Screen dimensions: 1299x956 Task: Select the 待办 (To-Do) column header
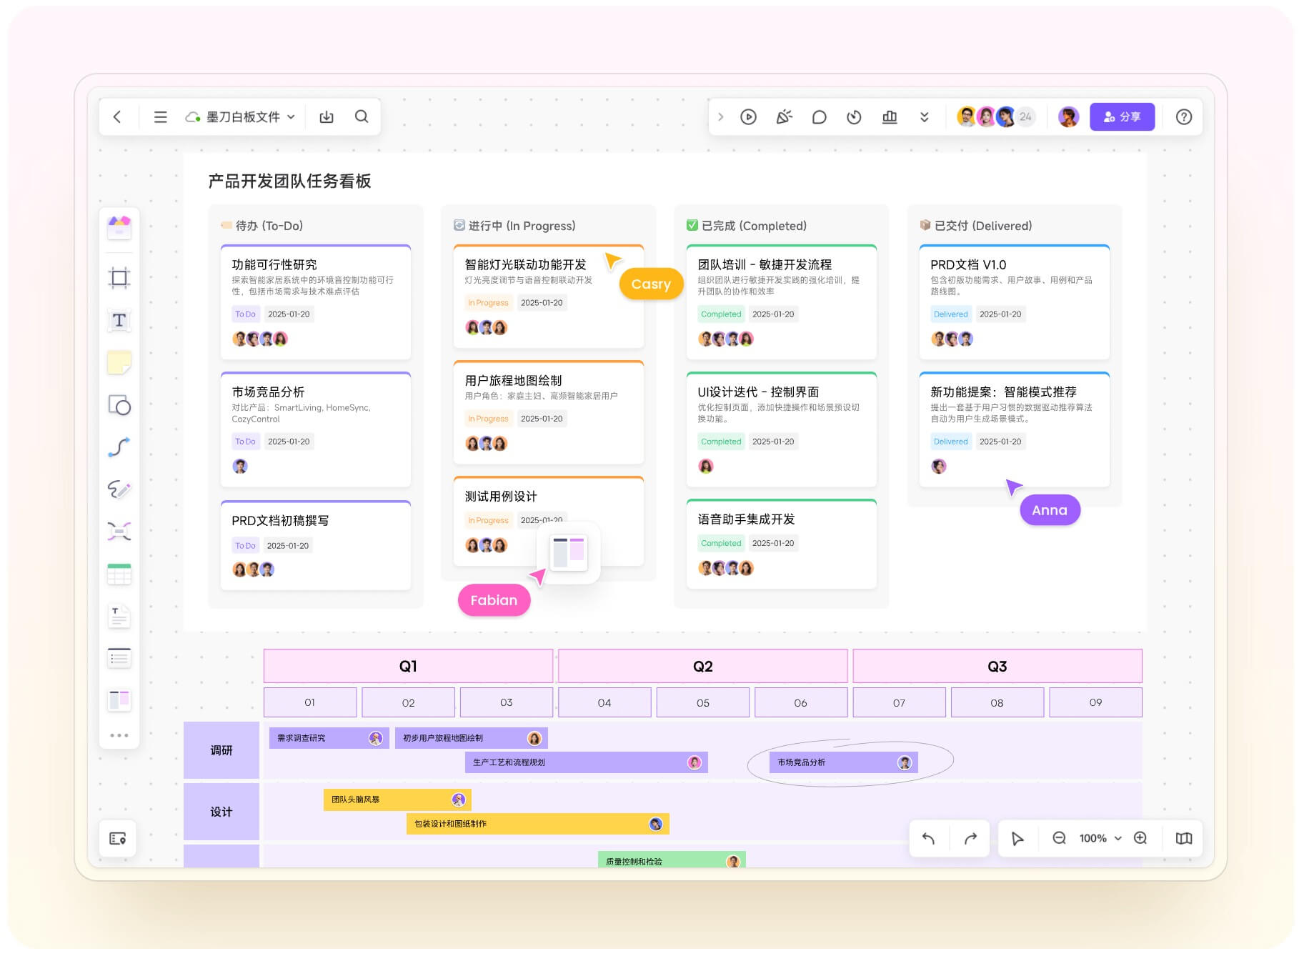(x=262, y=226)
